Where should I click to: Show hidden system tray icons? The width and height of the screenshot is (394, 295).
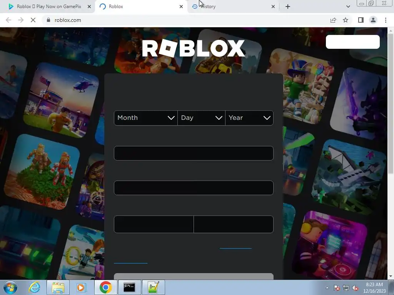click(327, 288)
